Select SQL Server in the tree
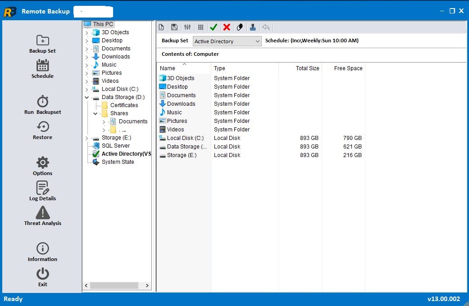469x306 pixels. point(115,145)
